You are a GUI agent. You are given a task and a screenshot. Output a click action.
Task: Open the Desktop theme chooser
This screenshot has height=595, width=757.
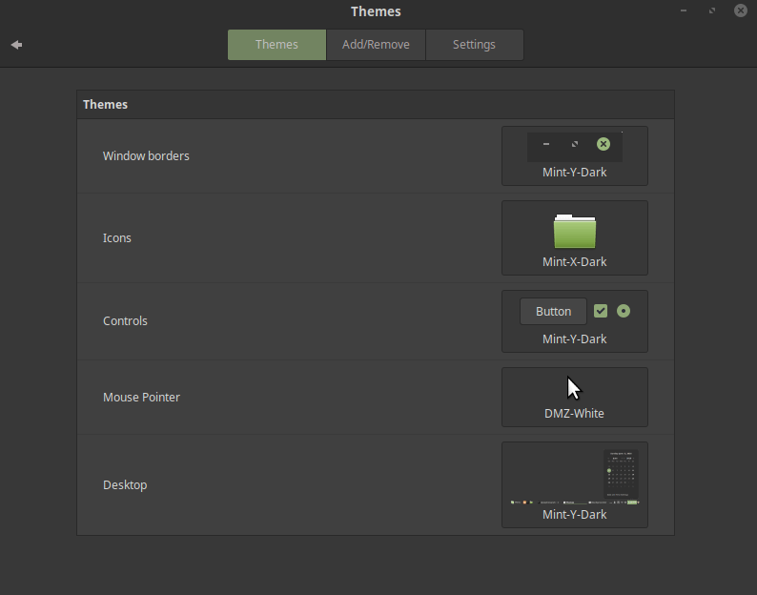(x=575, y=485)
